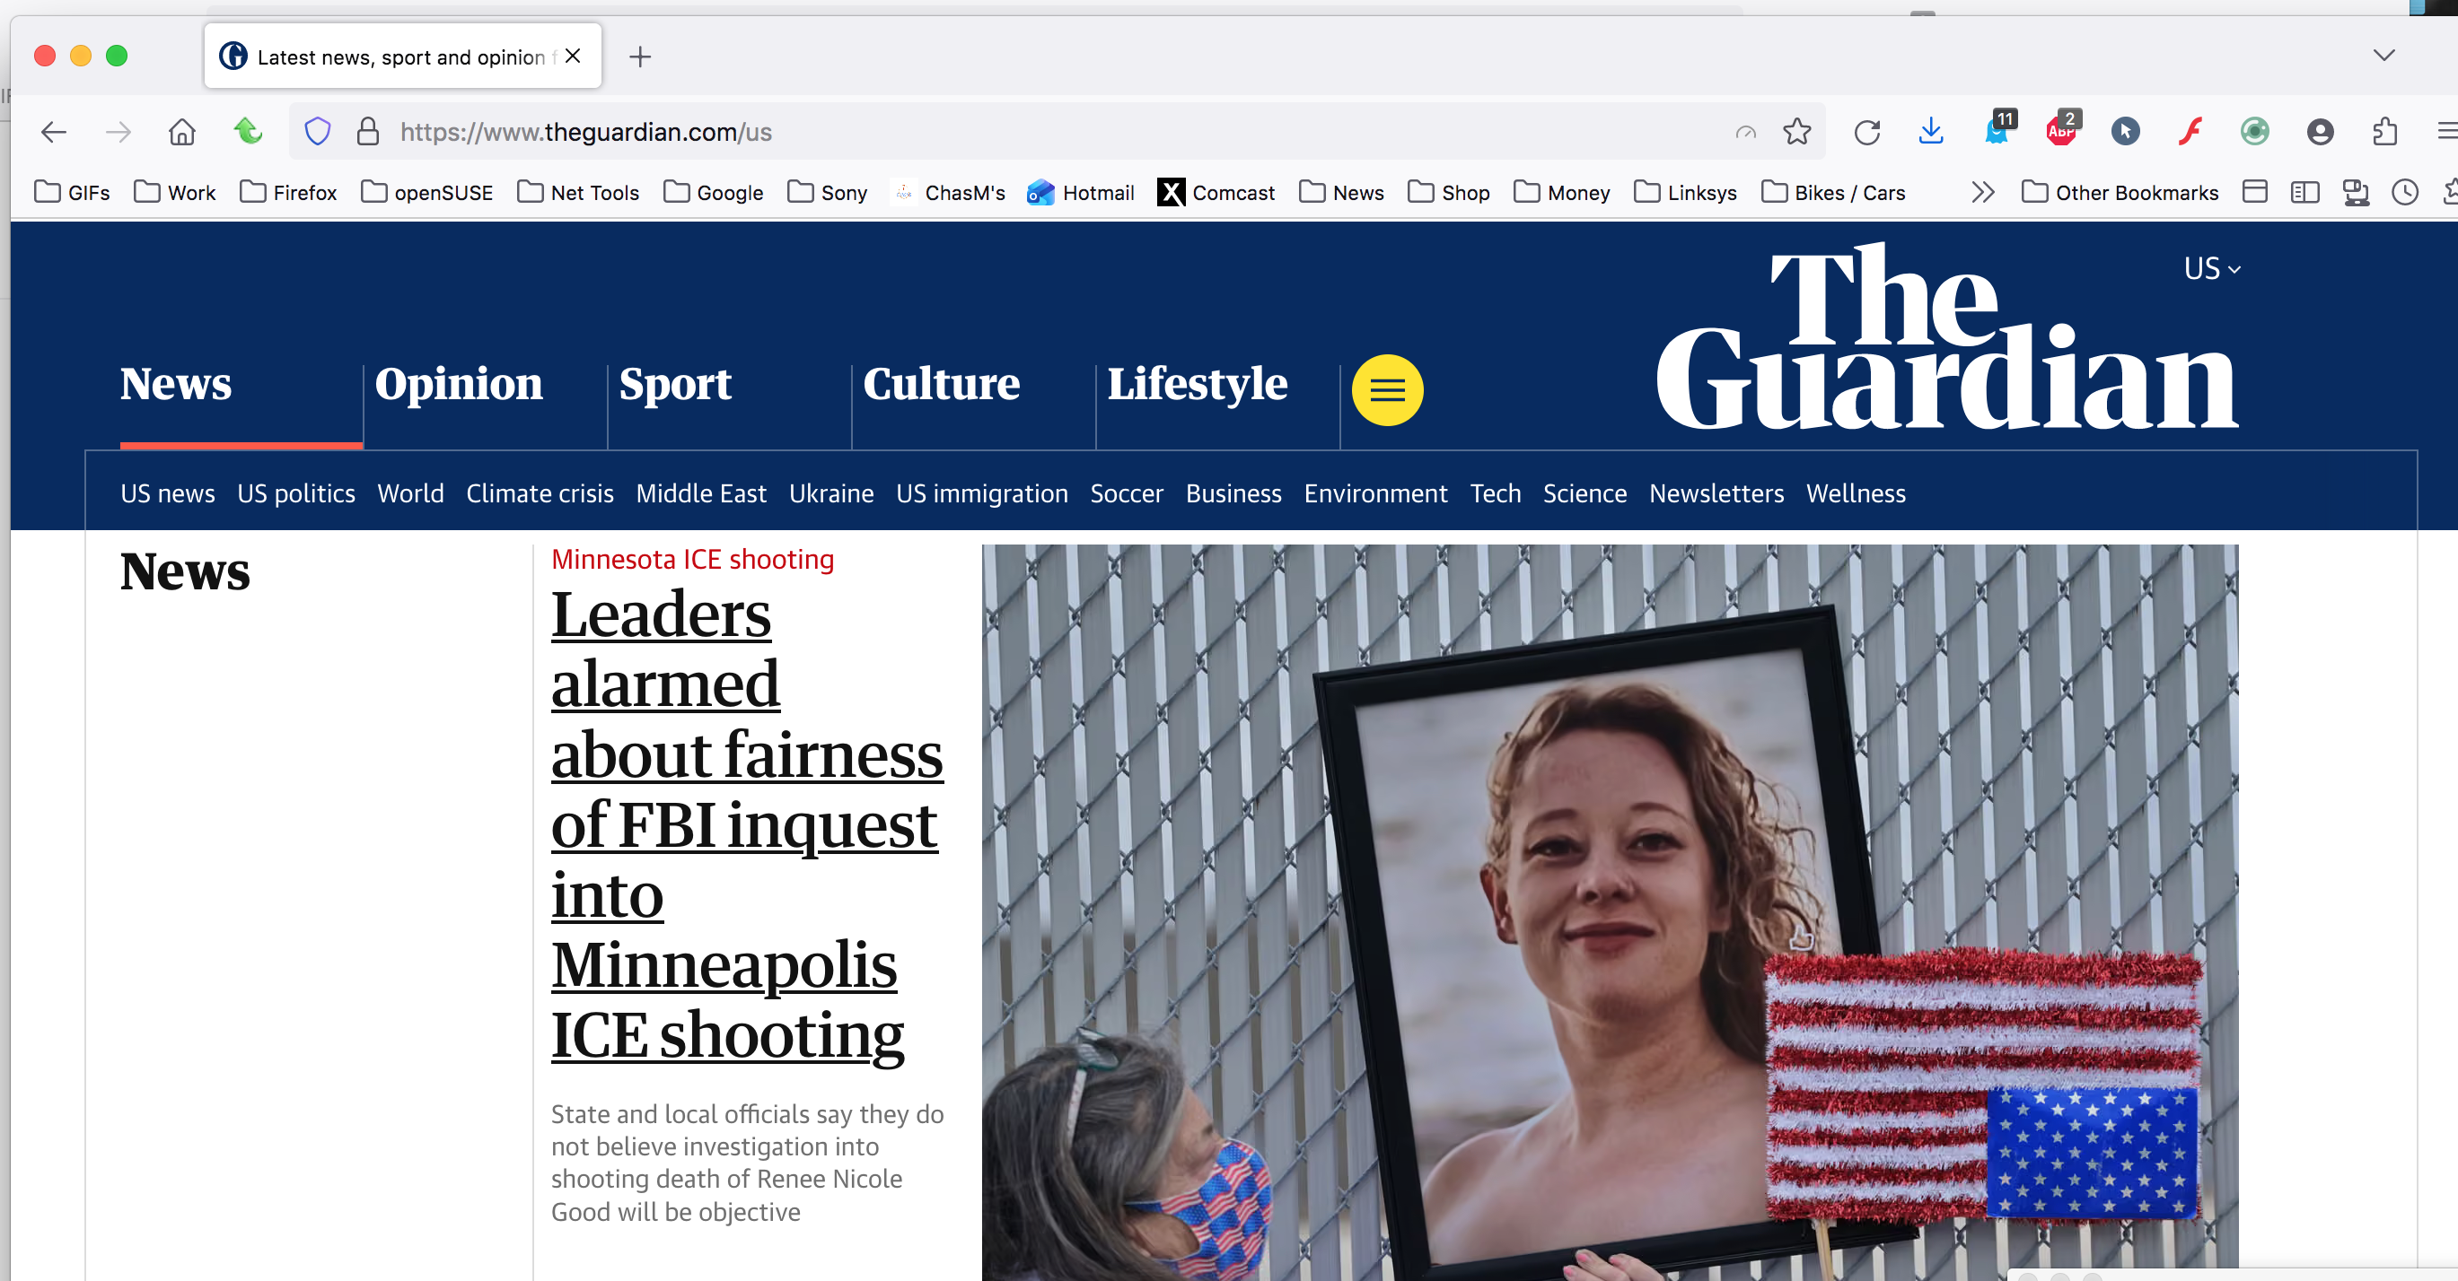The image size is (2458, 1281).
Task: Open the Other Bookmarks folder
Action: (2120, 193)
